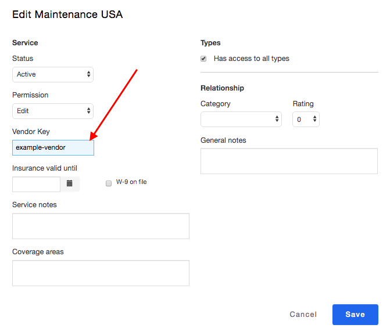This screenshot has height=332, width=390.
Task: Save the vendor changes
Action: point(355,315)
